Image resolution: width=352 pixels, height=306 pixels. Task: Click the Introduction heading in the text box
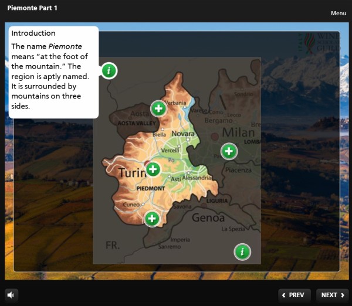[x=33, y=33]
